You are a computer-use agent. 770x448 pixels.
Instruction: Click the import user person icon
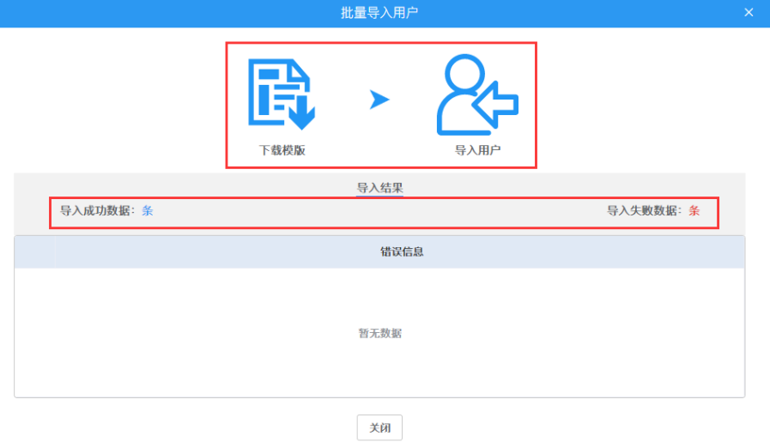point(477,94)
